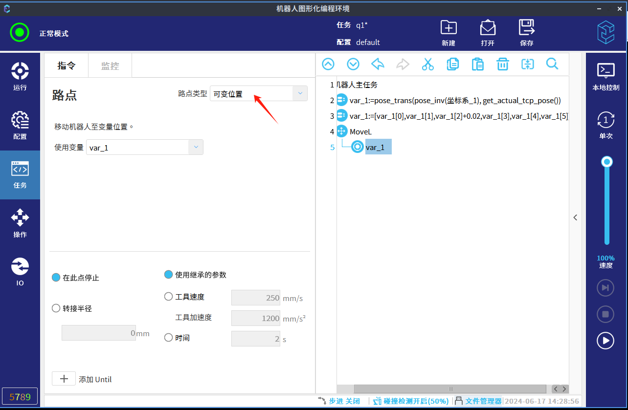Click the undo arrow icon

coord(378,64)
